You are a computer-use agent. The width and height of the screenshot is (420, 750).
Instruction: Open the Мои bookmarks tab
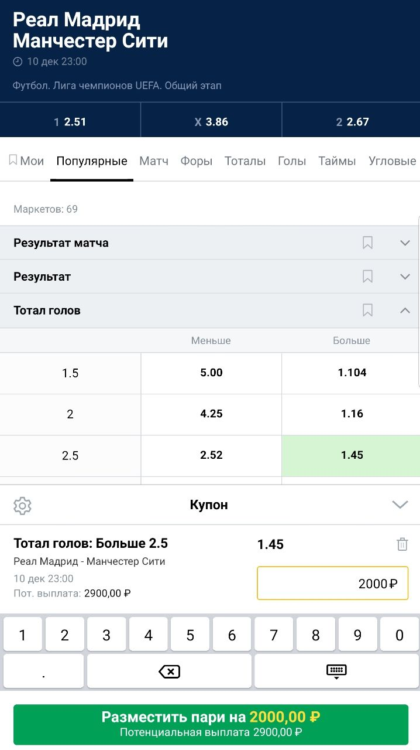tap(26, 161)
